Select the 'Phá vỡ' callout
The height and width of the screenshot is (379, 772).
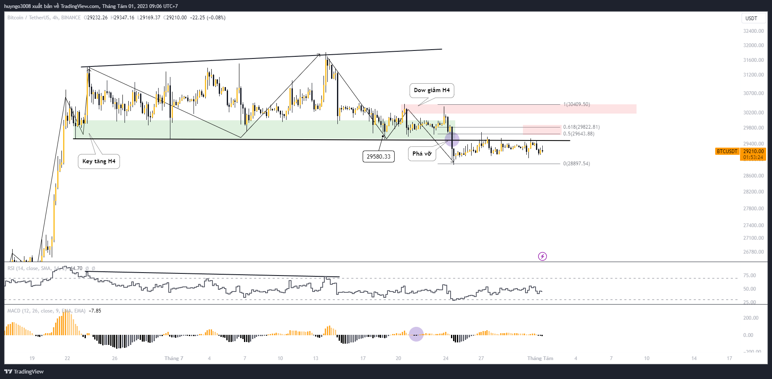422,154
